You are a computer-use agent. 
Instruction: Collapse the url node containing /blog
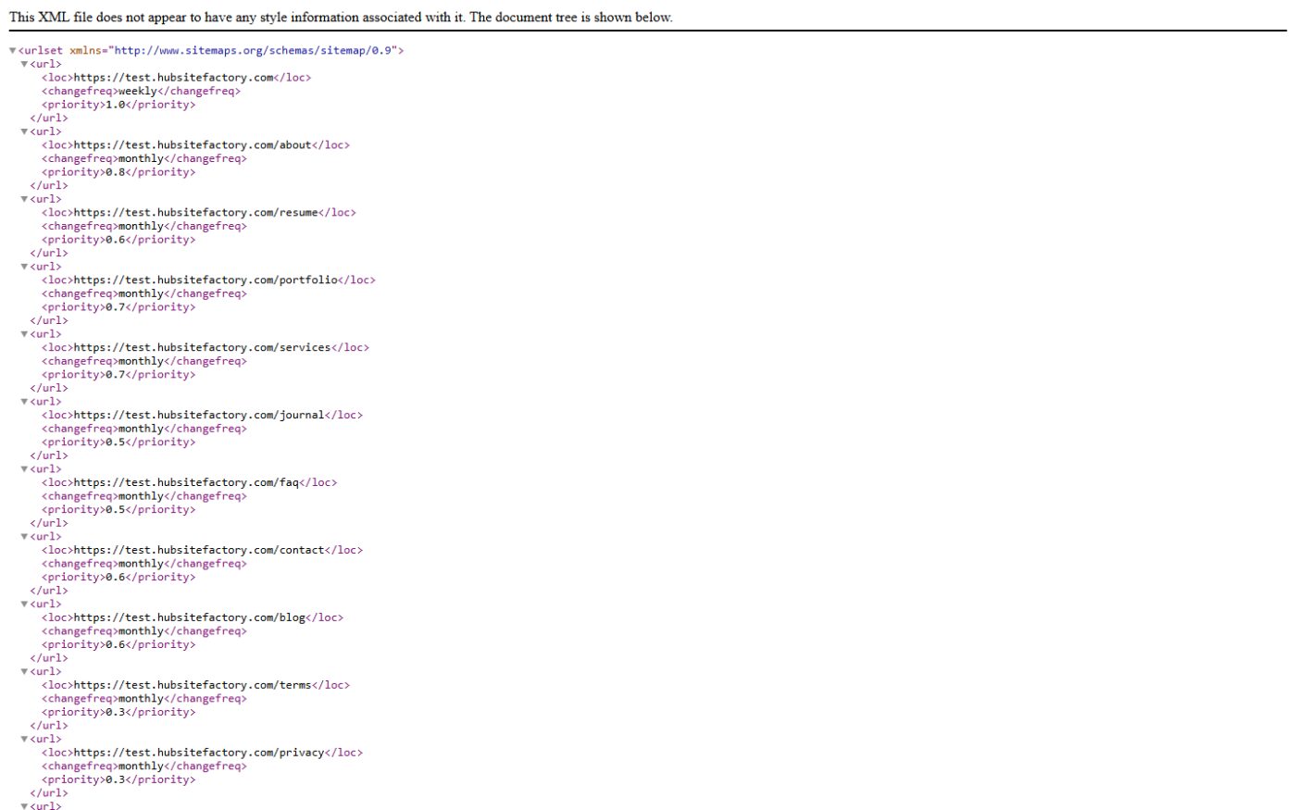pos(25,604)
